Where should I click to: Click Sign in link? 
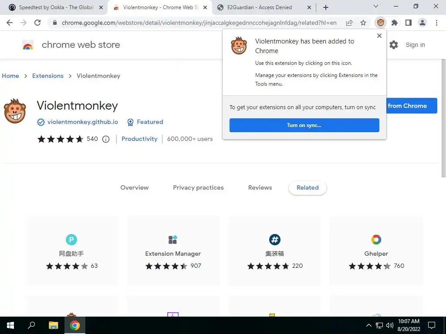click(x=415, y=45)
